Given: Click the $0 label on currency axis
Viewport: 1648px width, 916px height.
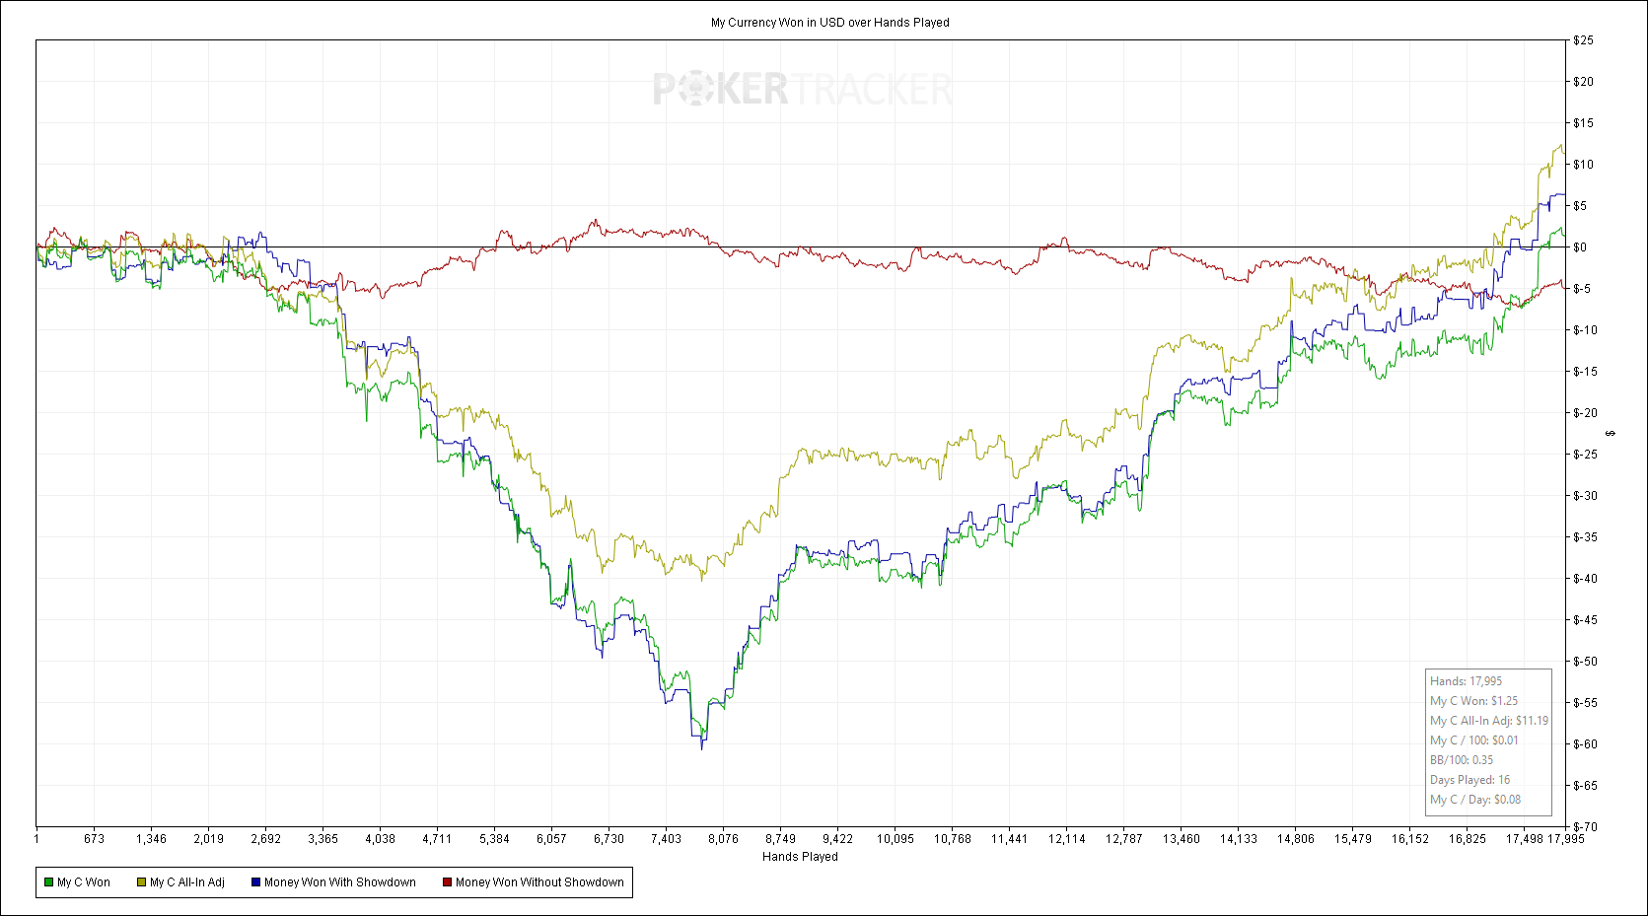Looking at the screenshot, I should tap(1580, 247).
